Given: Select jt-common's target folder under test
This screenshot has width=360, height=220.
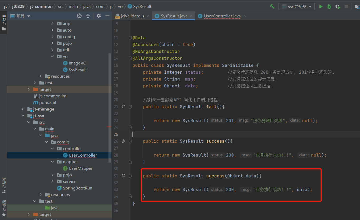Looking at the screenshot, I should tap(42, 89).
